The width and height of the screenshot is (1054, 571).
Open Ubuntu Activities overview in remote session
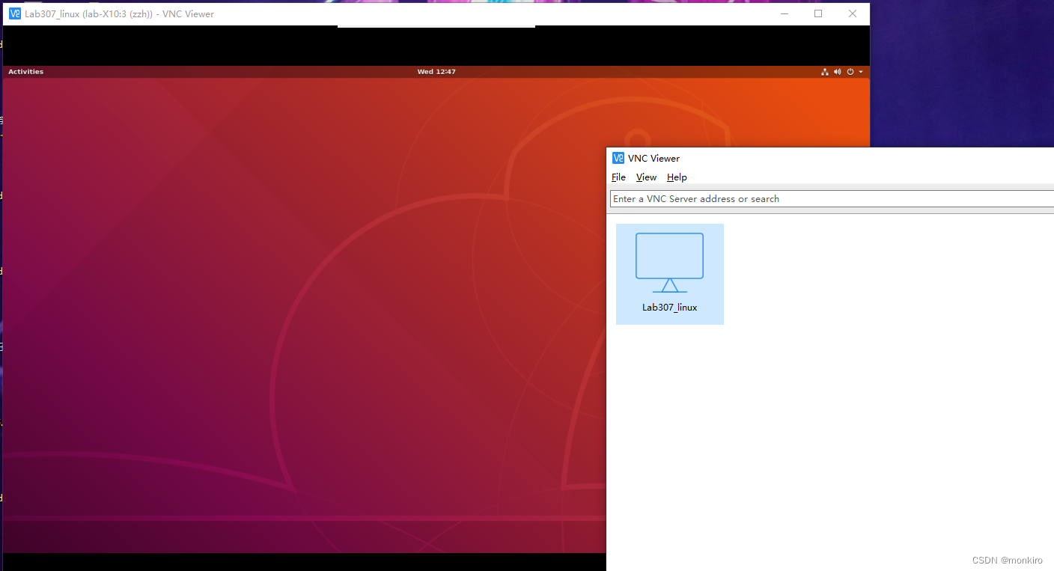pos(25,72)
